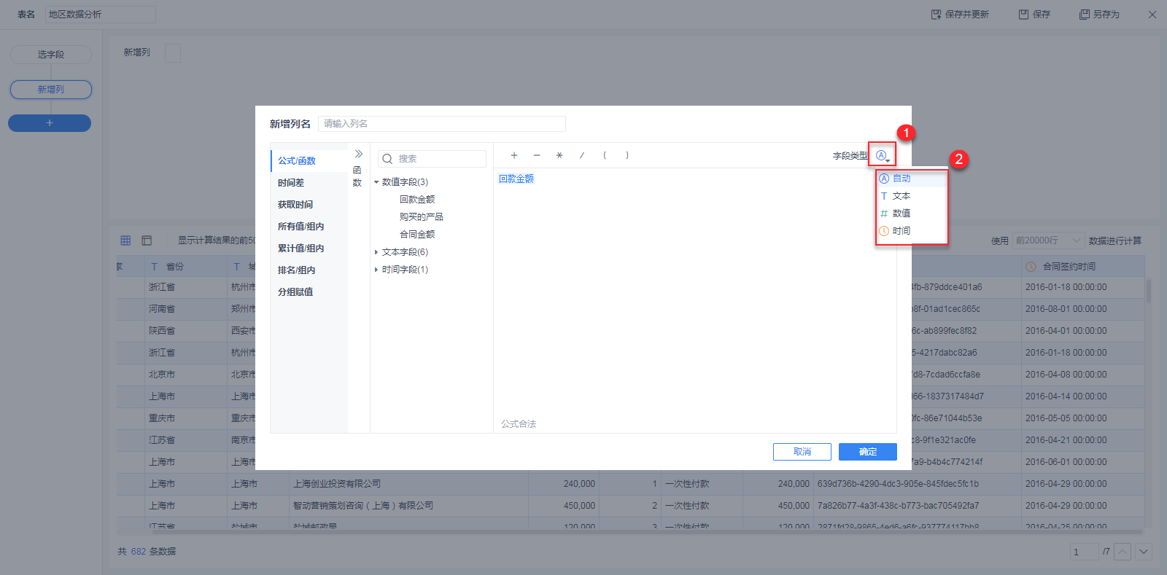Click the minus operator button in the formula editor
The image size is (1167, 575).
pos(537,155)
